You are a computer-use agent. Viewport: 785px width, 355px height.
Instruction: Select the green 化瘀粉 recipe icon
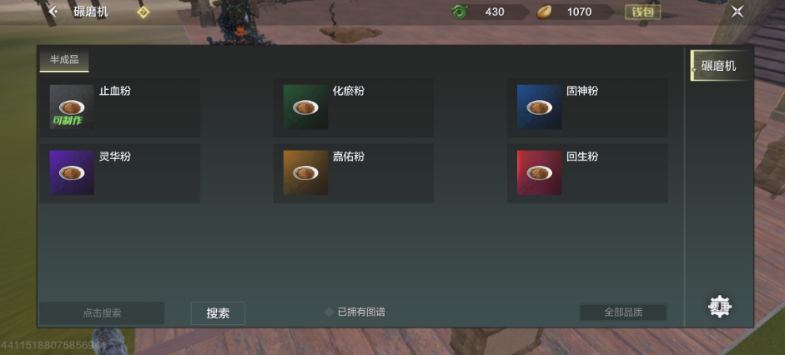click(x=305, y=107)
